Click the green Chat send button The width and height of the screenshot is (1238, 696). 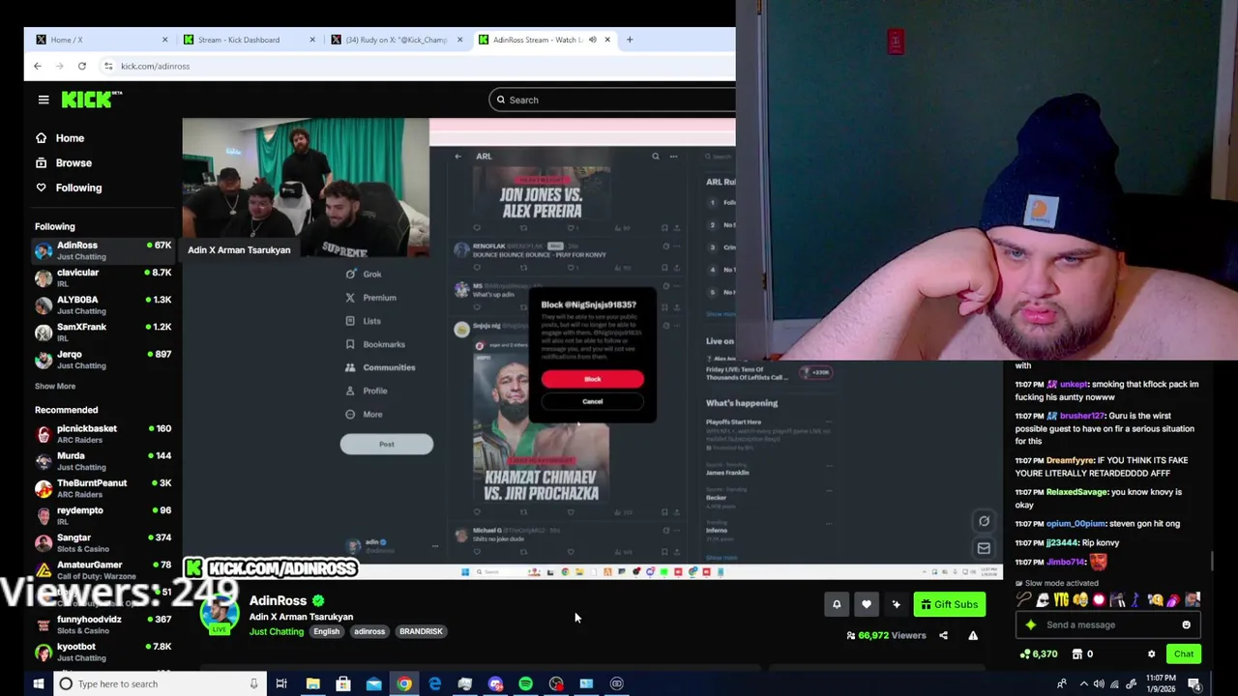(x=1184, y=654)
